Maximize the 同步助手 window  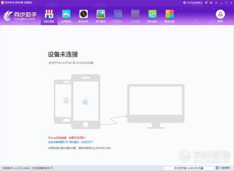[226, 3]
